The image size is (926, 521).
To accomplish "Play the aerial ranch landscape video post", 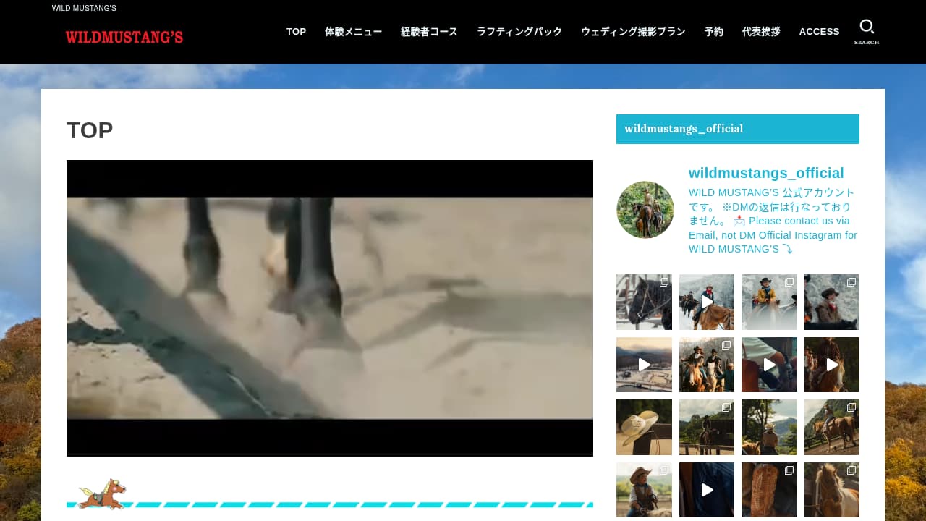I will [644, 365].
